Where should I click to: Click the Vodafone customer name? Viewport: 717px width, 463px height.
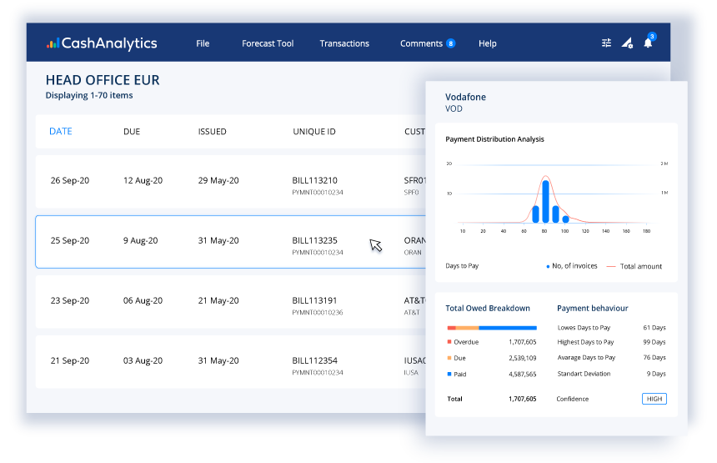(465, 97)
